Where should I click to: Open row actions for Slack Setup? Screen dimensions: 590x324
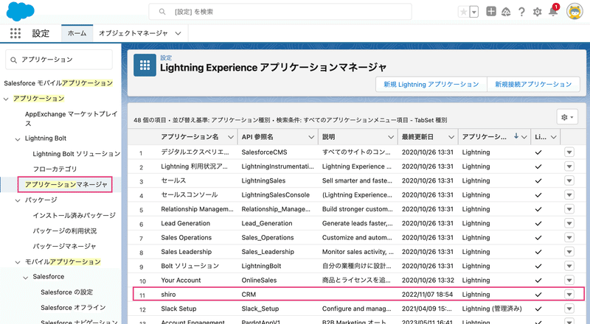569,309
